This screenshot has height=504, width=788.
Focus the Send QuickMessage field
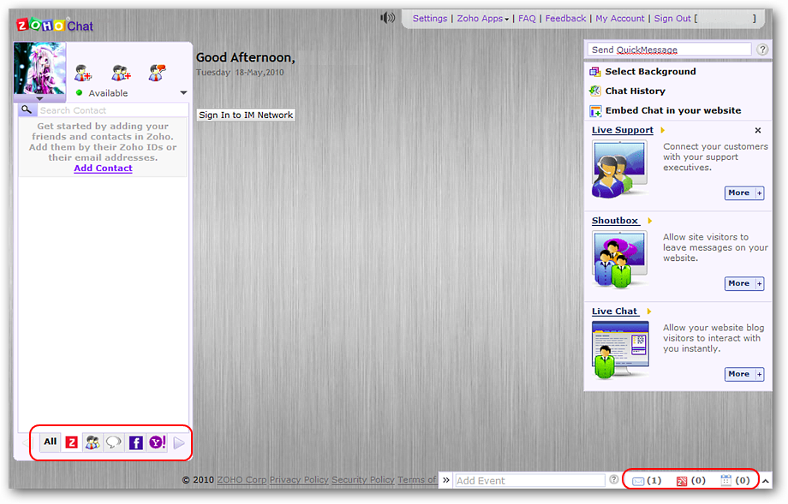669,49
